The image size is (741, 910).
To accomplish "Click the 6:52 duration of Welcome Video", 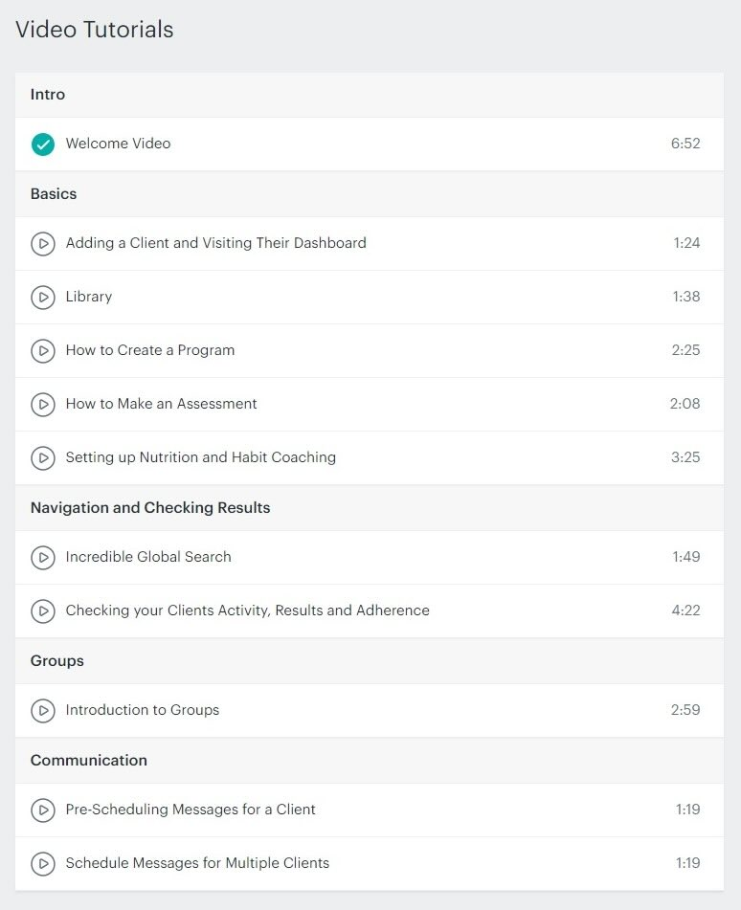I will coord(685,144).
